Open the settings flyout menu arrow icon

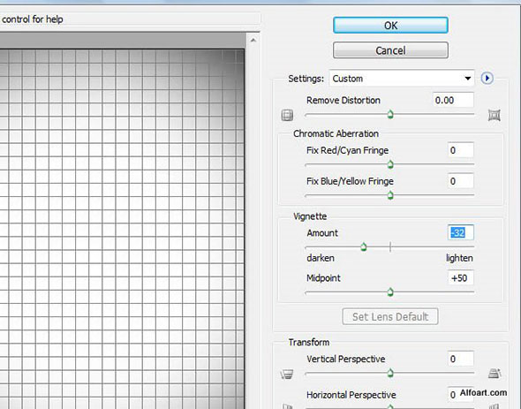(487, 79)
